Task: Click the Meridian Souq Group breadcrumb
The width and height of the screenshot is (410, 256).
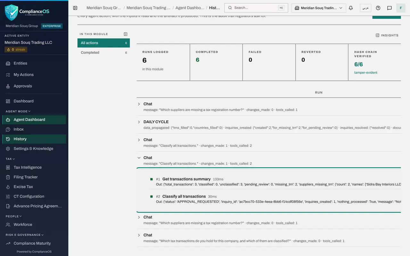Action: click(x=104, y=8)
